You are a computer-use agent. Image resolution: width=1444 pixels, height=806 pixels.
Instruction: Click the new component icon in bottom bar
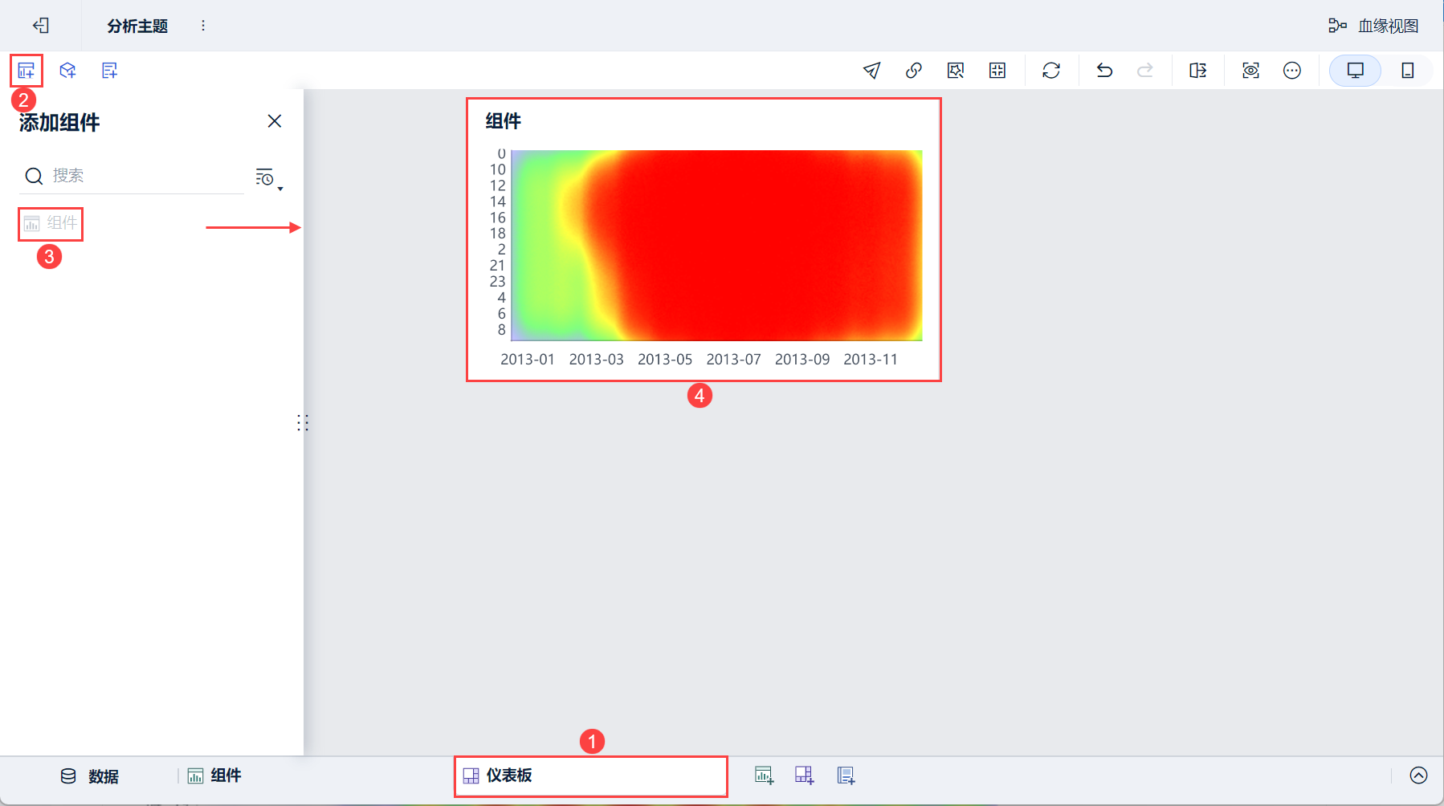pos(764,775)
